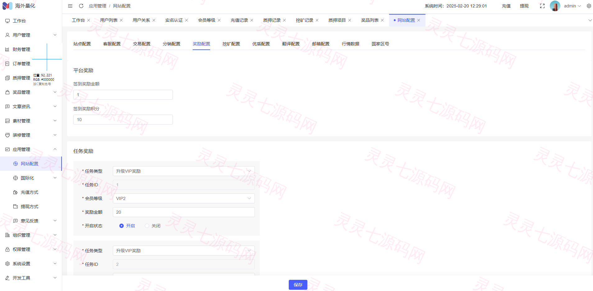Switch to the 站点配置 tab
Image resolution: width=593 pixels, height=291 pixels.
82,44
